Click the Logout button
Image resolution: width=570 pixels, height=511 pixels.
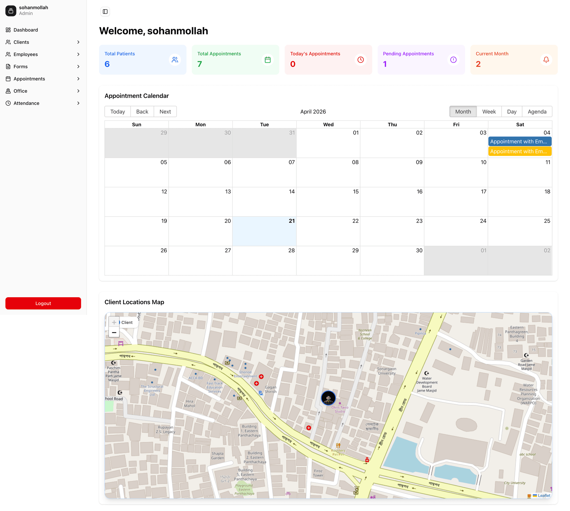(x=43, y=303)
